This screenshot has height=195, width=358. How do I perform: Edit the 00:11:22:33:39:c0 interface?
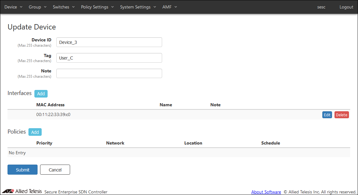tap(327, 115)
